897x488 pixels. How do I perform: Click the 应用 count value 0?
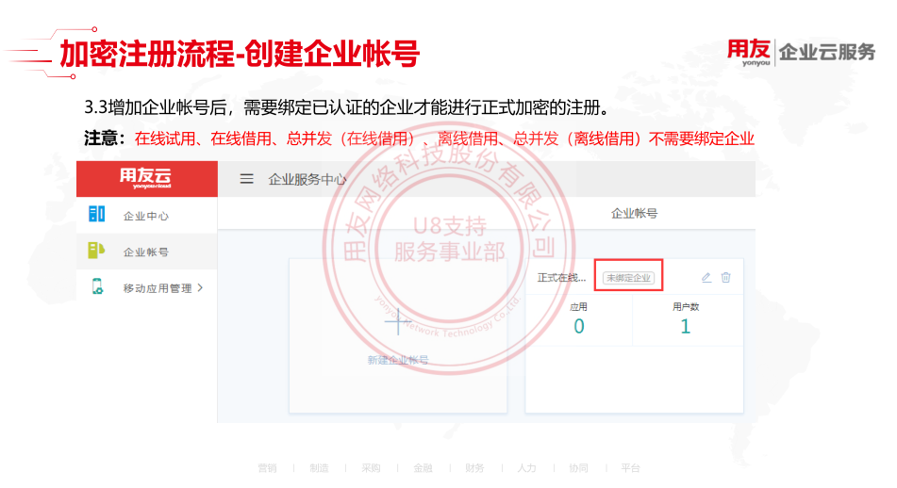(579, 326)
